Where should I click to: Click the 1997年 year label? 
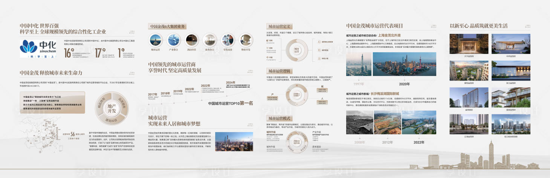click(358, 84)
